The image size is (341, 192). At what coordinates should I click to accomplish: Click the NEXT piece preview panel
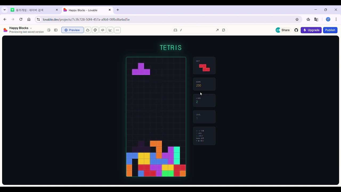pos(204,65)
